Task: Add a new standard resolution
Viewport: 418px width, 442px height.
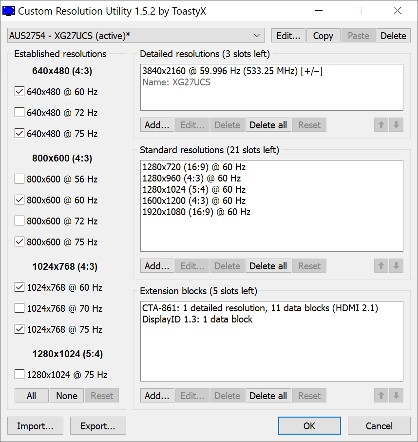Action: click(x=157, y=266)
